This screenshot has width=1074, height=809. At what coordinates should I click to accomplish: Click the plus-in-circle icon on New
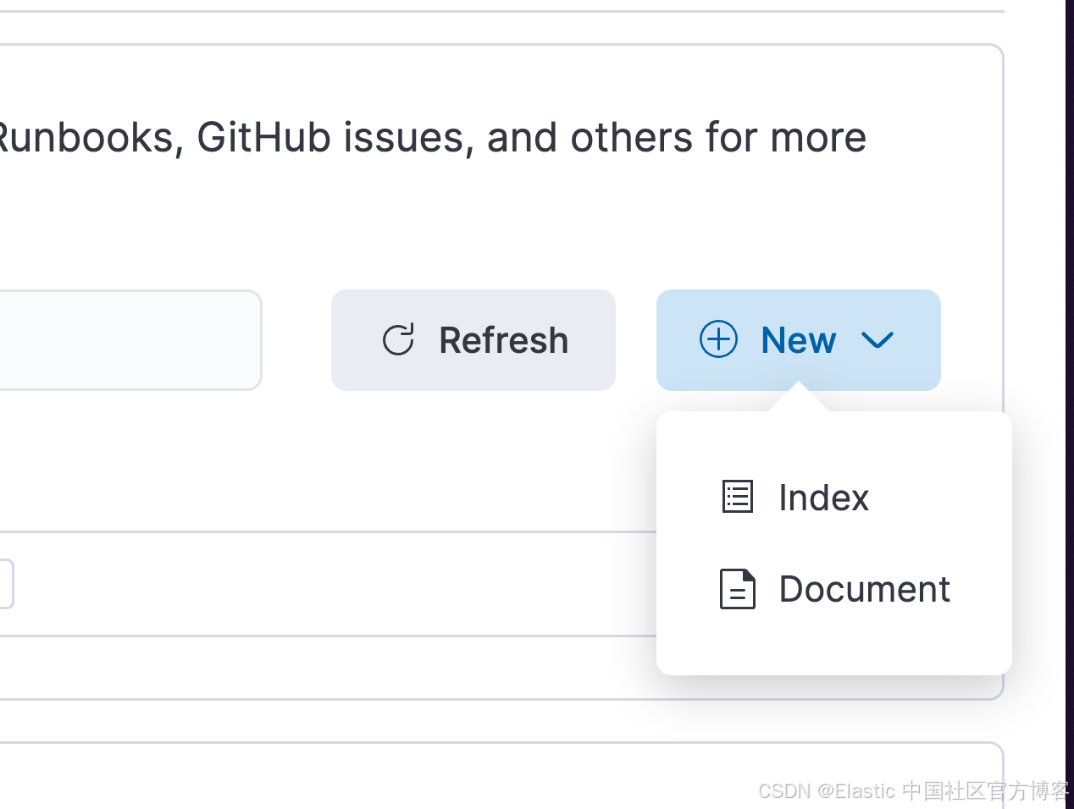point(718,339)
